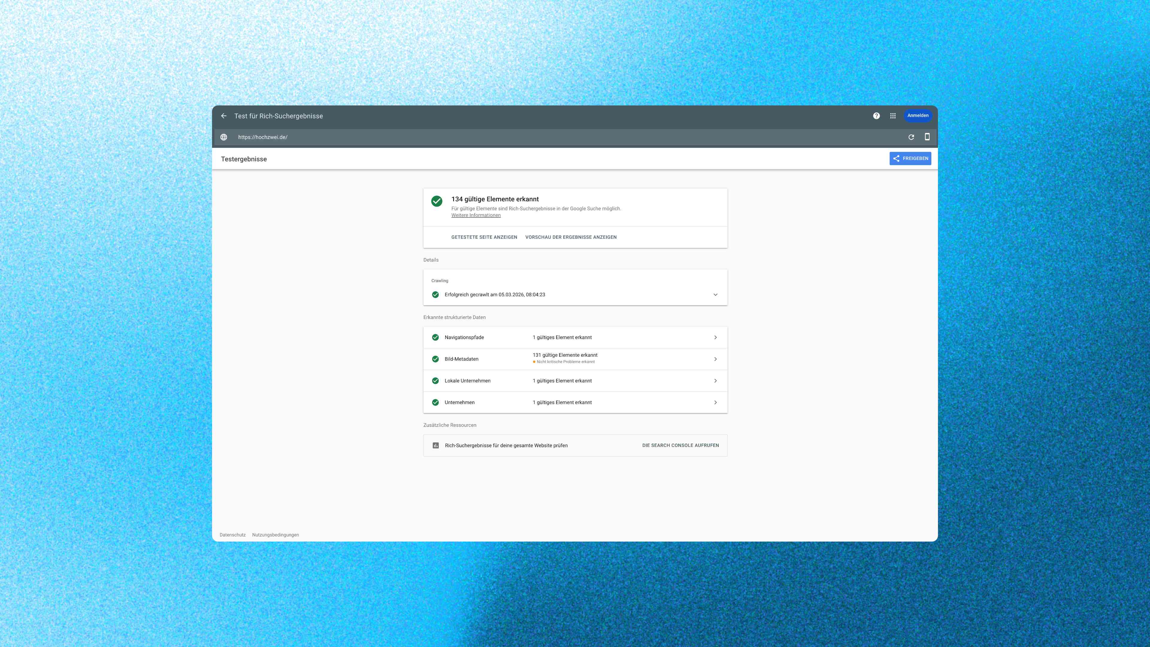Switch the smartphone device icon
Image resolution: width=1150 pixels, height=647 pixels.
927,137
